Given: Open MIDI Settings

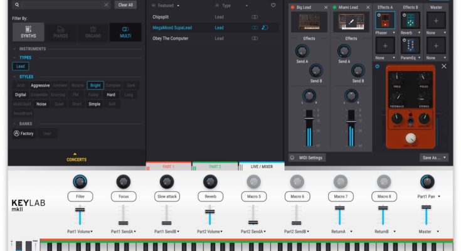Looking at the screenshot, I should pos(310,158).
